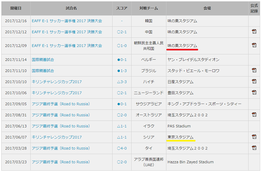The height and width of the screenshot is (172, 262).
Task: Click the 開催日 column header
Action: (15, 9)
